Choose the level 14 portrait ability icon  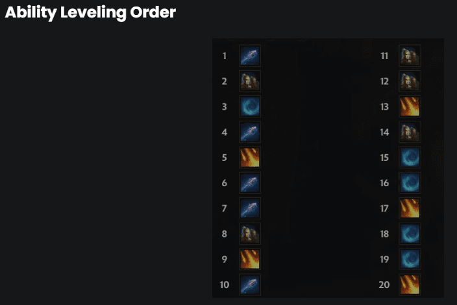pyautogui.click(x=410, y=132)
